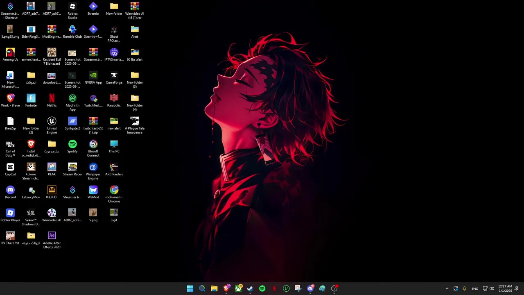524x295 pixels.
Task: Select the 5.png33.png file
Action: [x=10, y=32]
